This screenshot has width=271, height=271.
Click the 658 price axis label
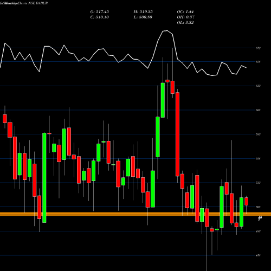258,62
